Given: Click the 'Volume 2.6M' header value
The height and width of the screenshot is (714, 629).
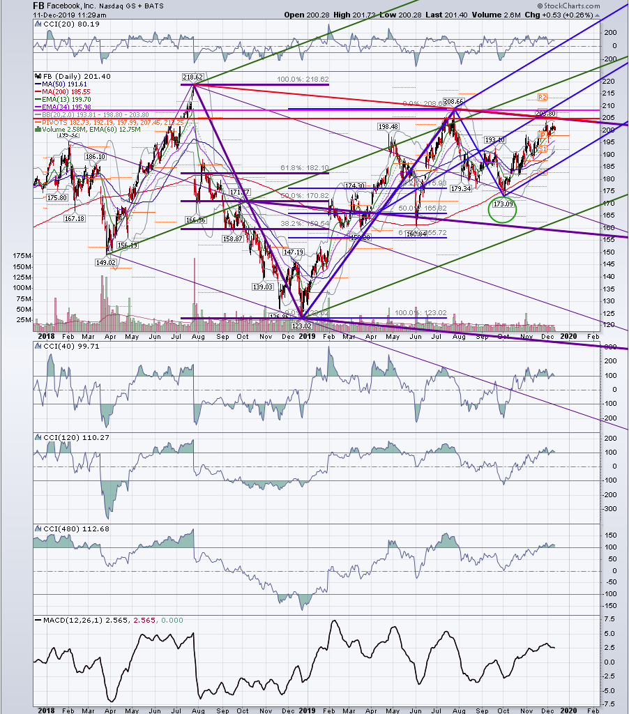Looking at the screenshot, I should click(496, 15).
